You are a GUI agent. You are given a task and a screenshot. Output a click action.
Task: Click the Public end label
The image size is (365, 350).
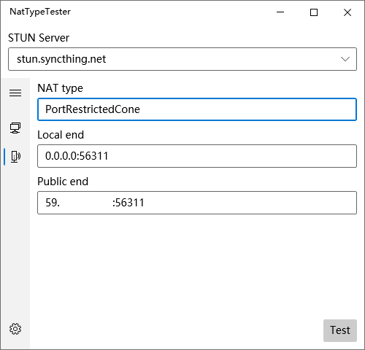coord(63,182)
